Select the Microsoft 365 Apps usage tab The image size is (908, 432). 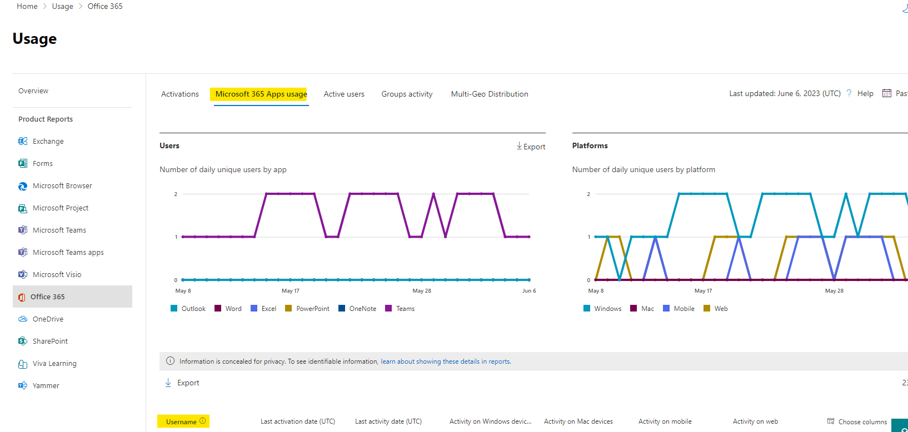tap(261, 94)
